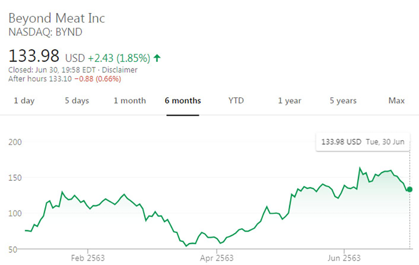
Task: Select the 5 days range tab
Action: pyautogui.click(x=77, y=101)
